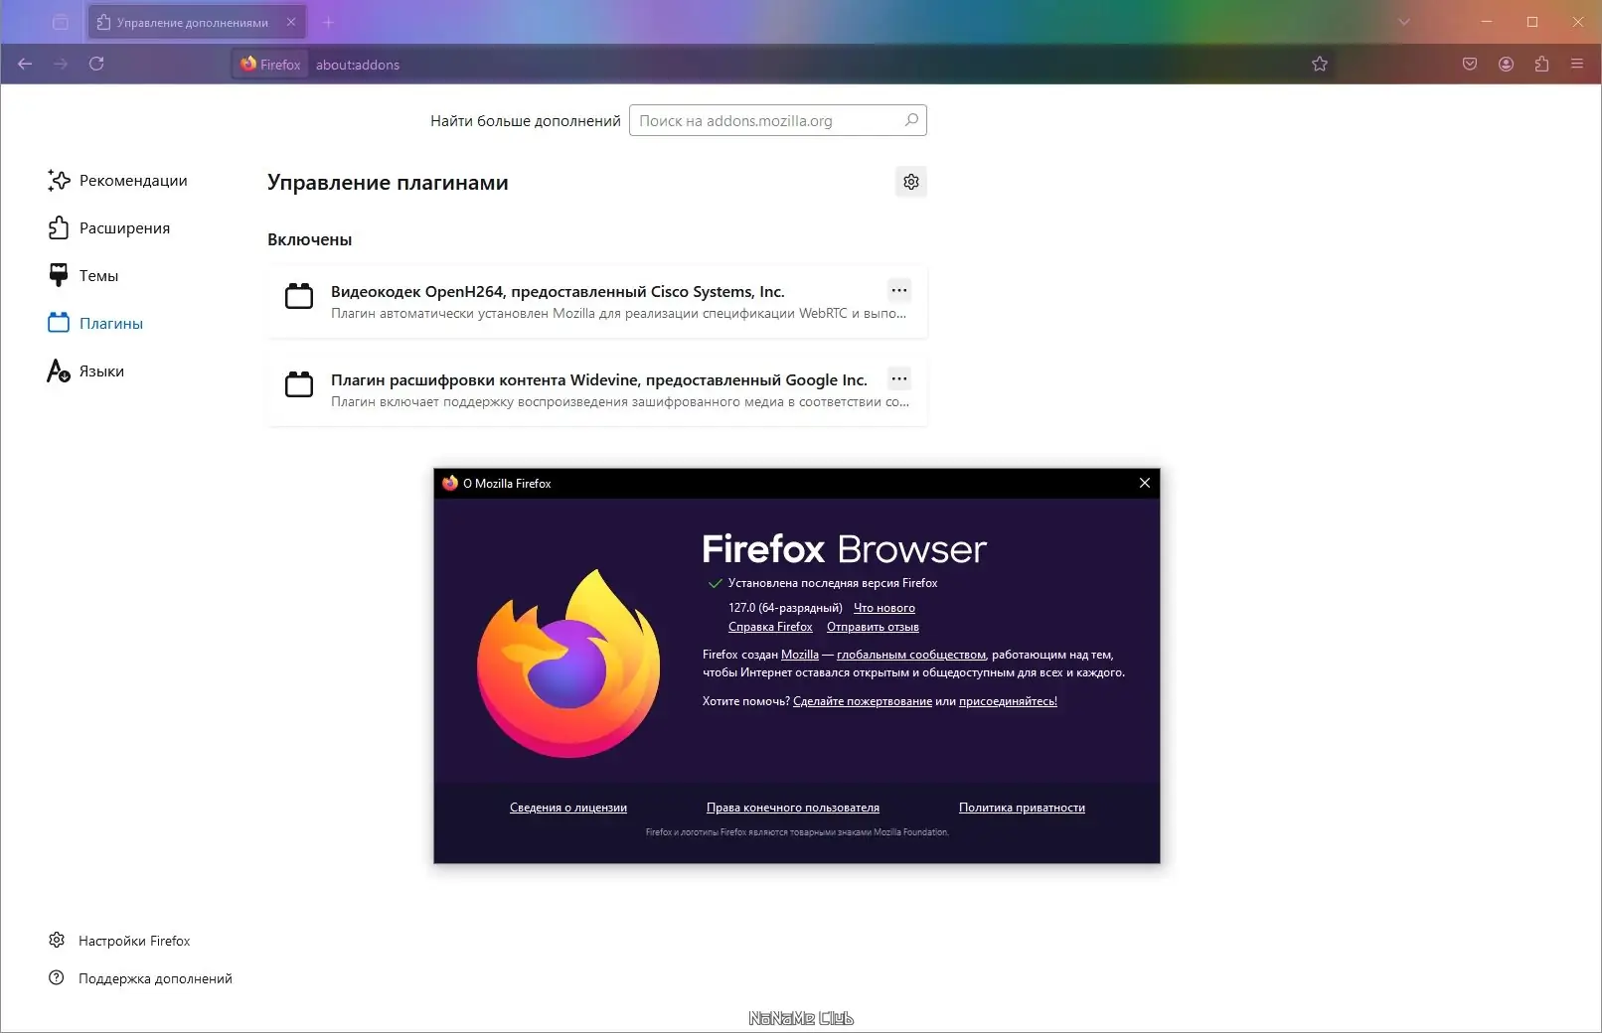This screenshot has height=1033, width=1602.
Task: Open the plugin tools gear menu
Action: pos(911,182)
